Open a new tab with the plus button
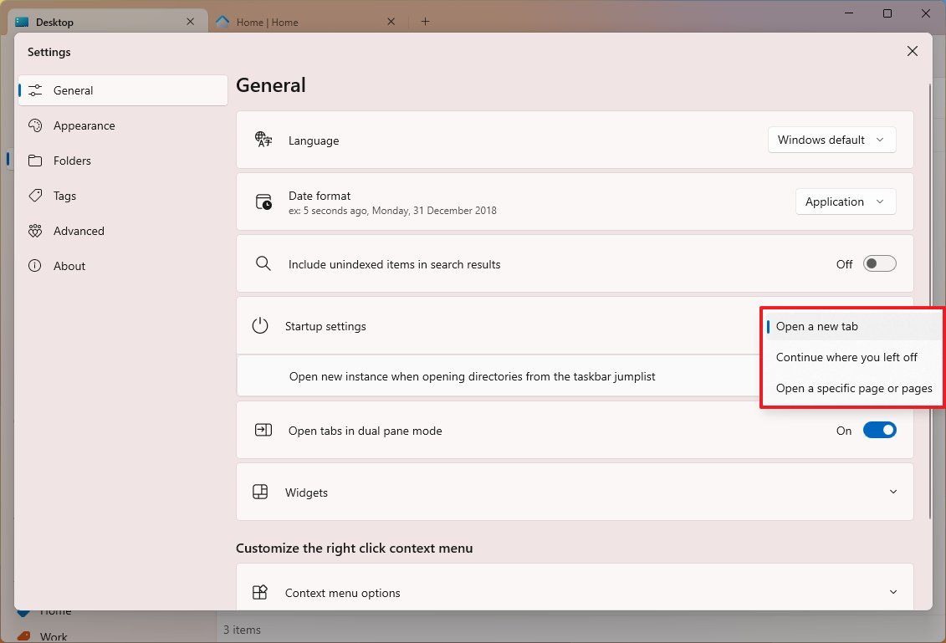This screenshot has width=946, height=643. [425, 22]
